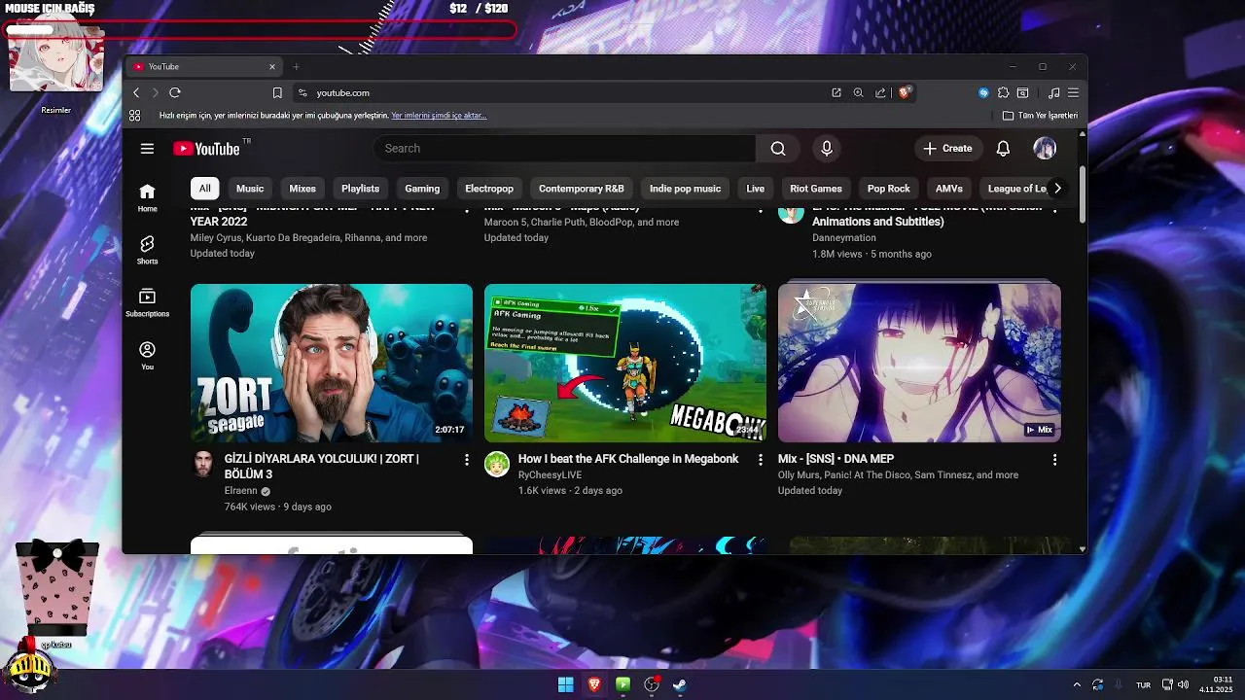
Task: Select the Mixes filter chip
Action: 302,189
